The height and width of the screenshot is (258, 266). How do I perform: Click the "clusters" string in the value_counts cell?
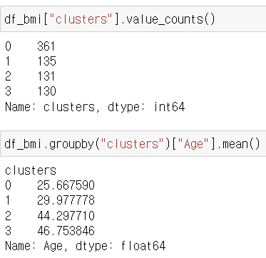point(82,19)
